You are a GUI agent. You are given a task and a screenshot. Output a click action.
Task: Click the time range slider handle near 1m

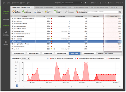click(102, 85)
